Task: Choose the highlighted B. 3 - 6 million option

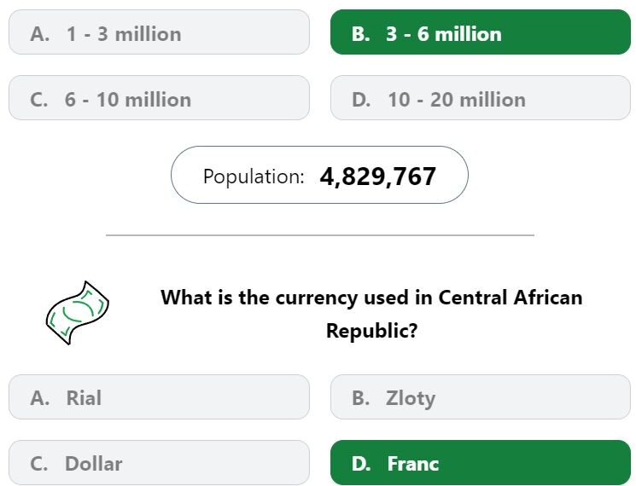Action: coord(481,32)
